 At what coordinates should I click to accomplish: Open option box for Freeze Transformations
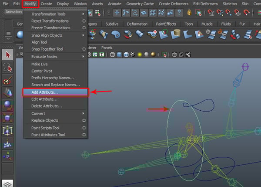(84, 28)
